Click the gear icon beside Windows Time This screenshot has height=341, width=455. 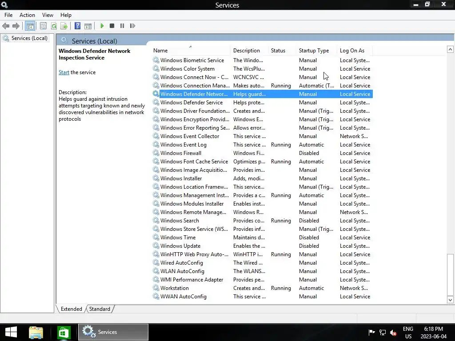156,237
